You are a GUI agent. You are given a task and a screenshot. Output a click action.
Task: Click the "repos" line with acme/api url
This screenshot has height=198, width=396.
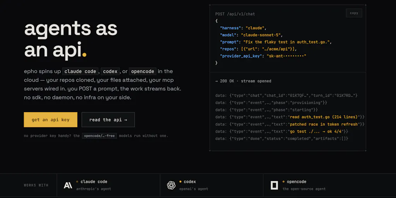258,49
